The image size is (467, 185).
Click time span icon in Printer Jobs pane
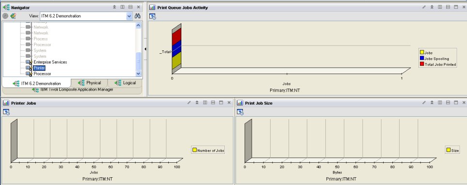[6, 112]
